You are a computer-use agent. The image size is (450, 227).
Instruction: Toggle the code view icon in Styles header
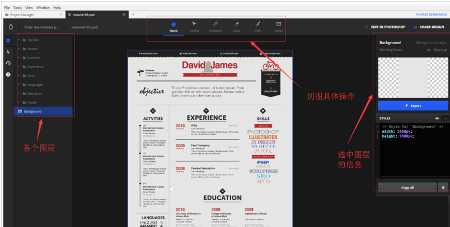(x=445, y=118)
